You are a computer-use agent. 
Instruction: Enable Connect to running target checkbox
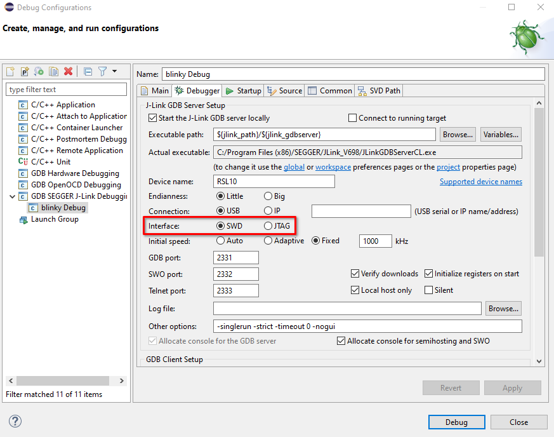(x=353, y=118)
